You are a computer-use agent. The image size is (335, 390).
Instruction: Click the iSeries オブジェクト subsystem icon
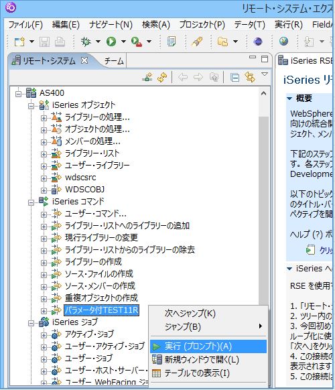[x=44, y=105]
